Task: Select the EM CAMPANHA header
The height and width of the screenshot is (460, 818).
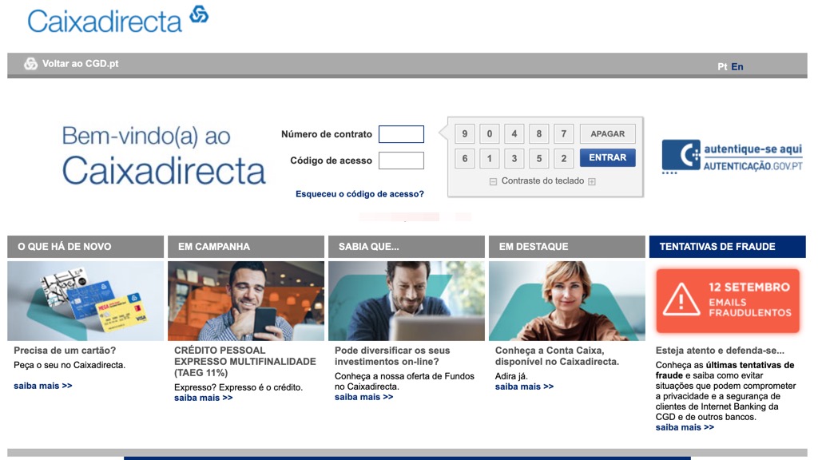Action: [246, 247]
